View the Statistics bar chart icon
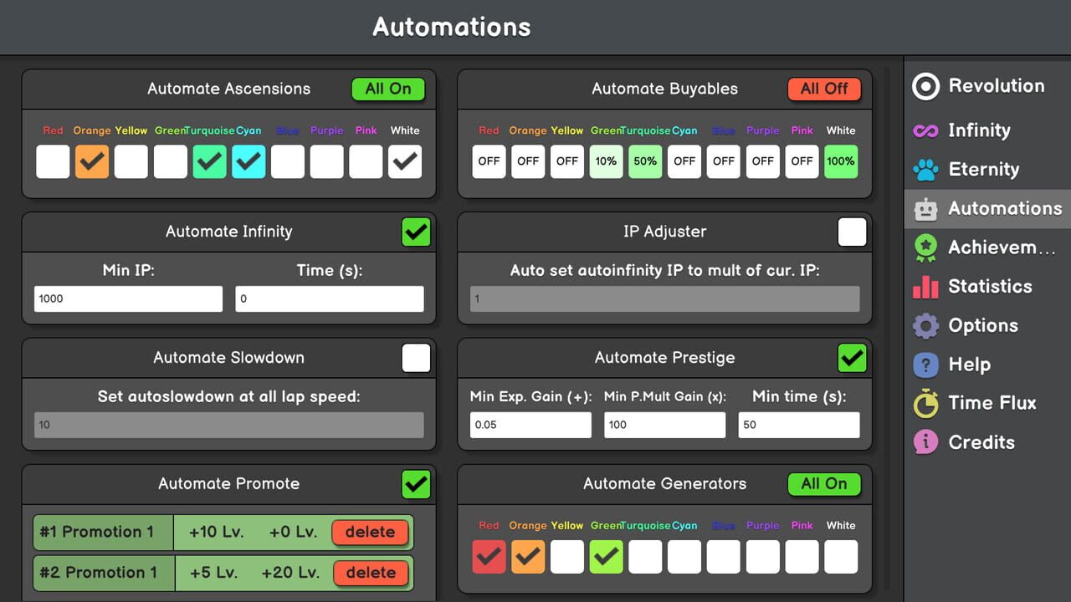Screen dimensions: 1071x602 pos(926,286)
